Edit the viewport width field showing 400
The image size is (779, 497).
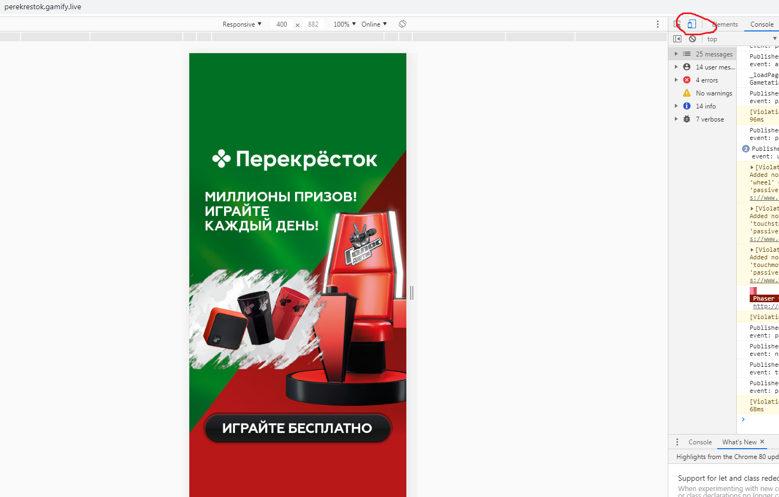pos(282,24)
